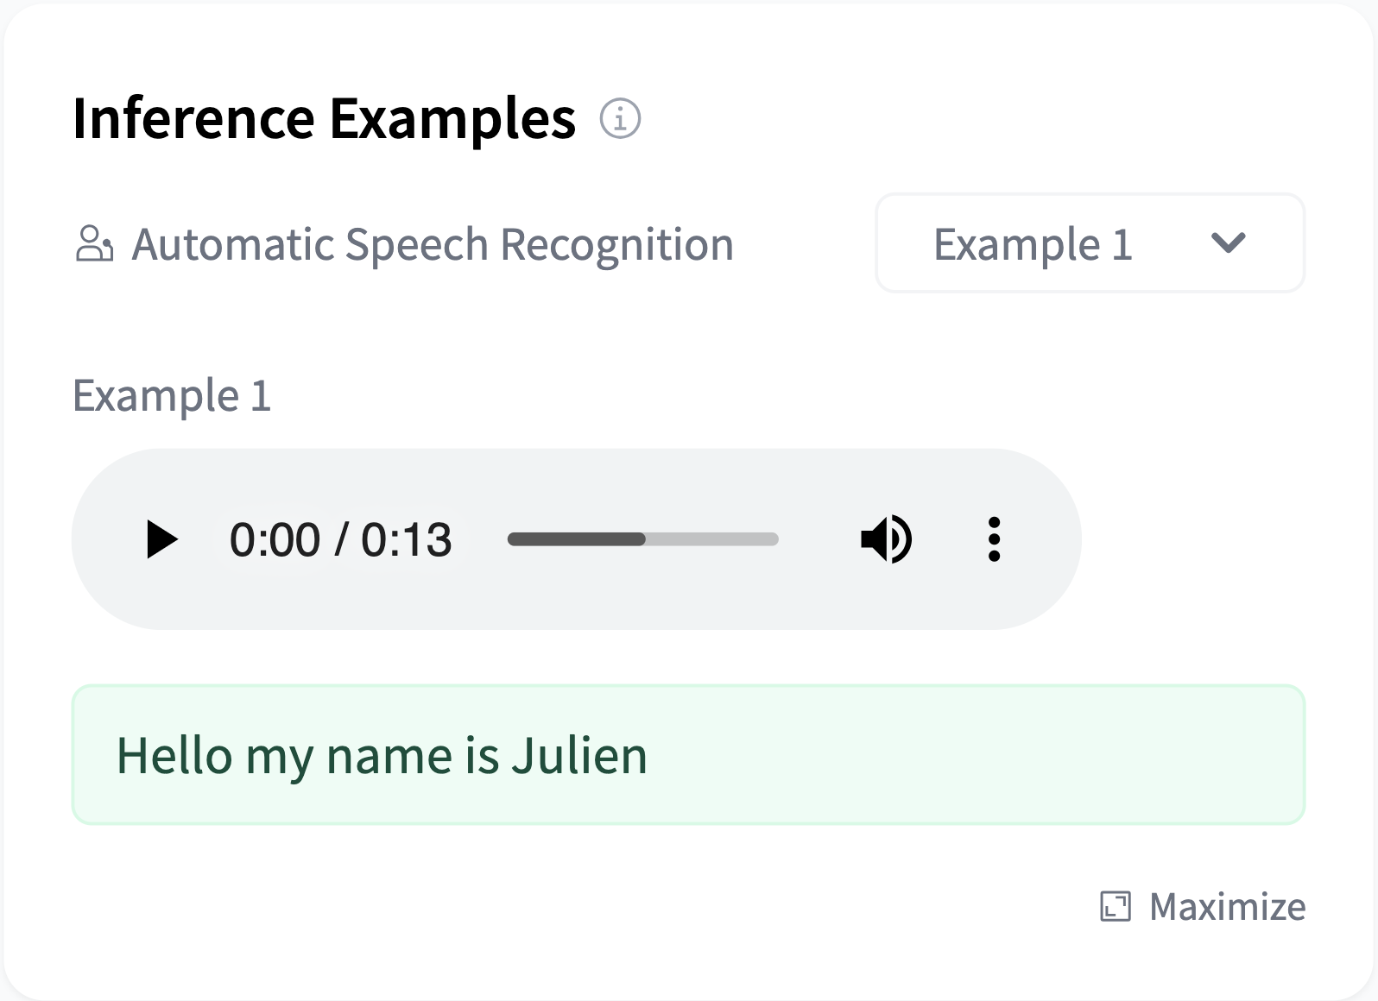Seek audio to the light gray track end
This screenshot has height=1001, width=1378.
pos(774,539)
